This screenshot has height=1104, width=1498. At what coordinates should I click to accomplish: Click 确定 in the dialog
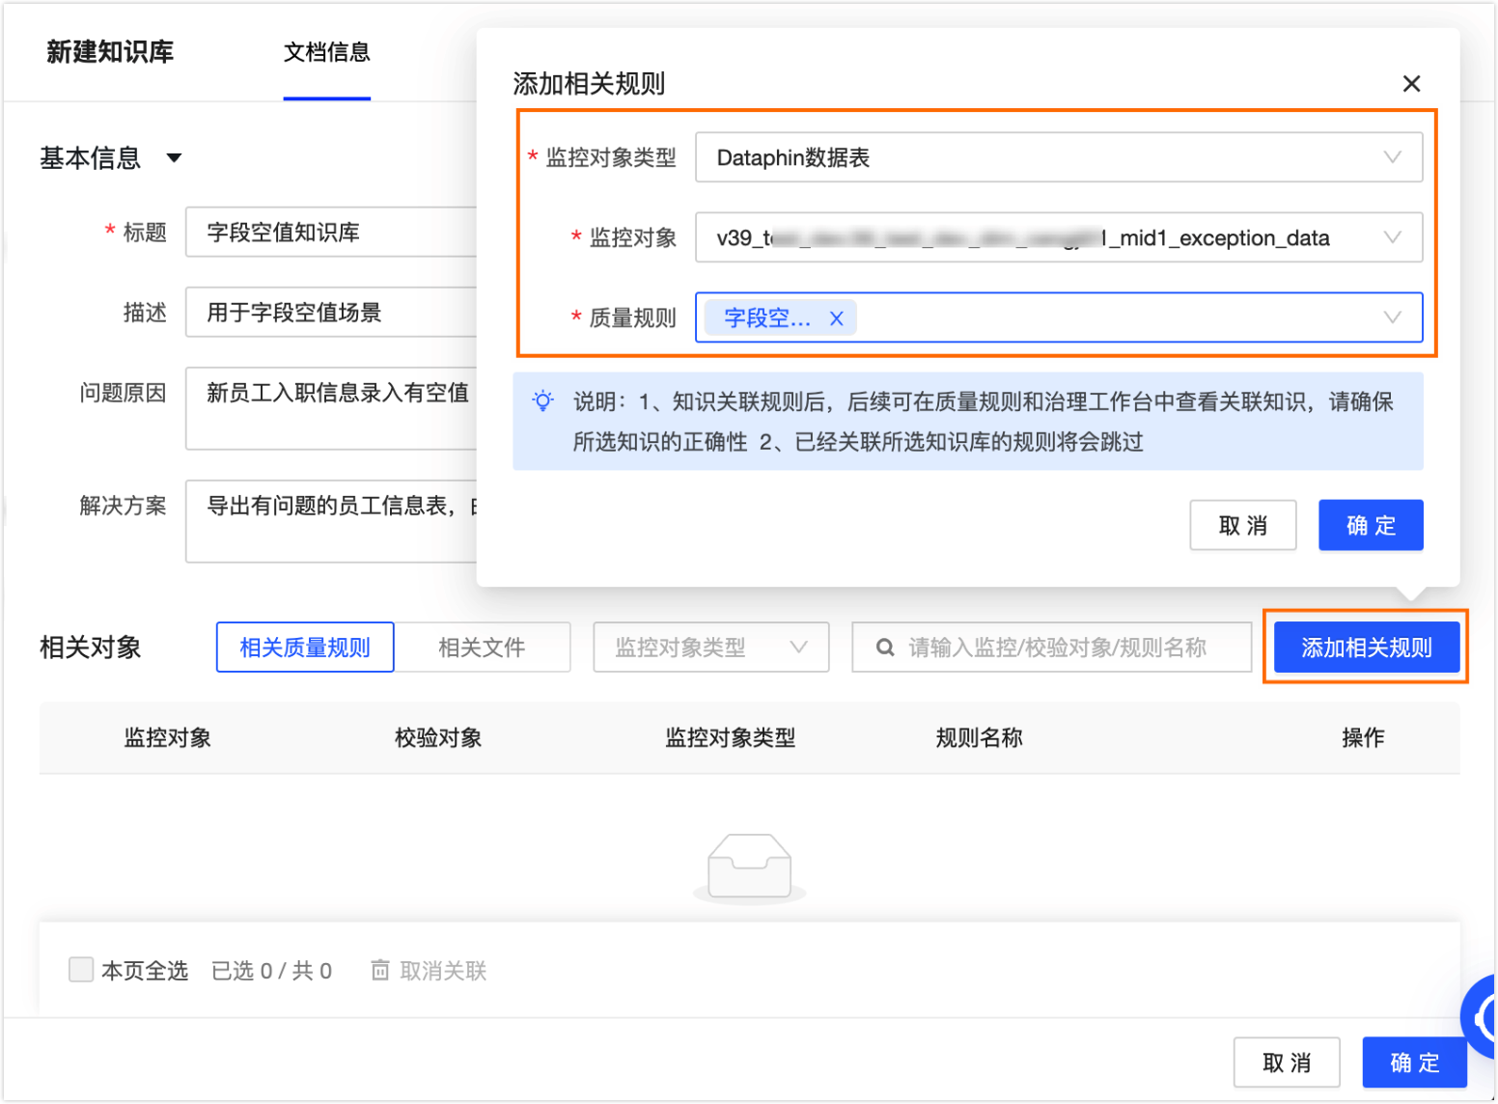pos(1371,525)
